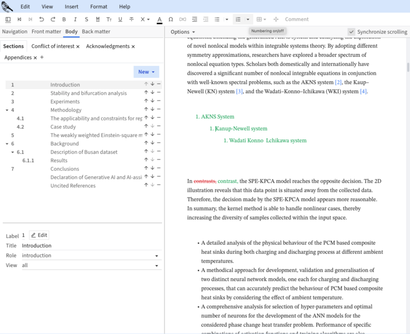The image size is (410, 334).
Task: Select the Conclusions section row
Action: (x=84, y=169)
